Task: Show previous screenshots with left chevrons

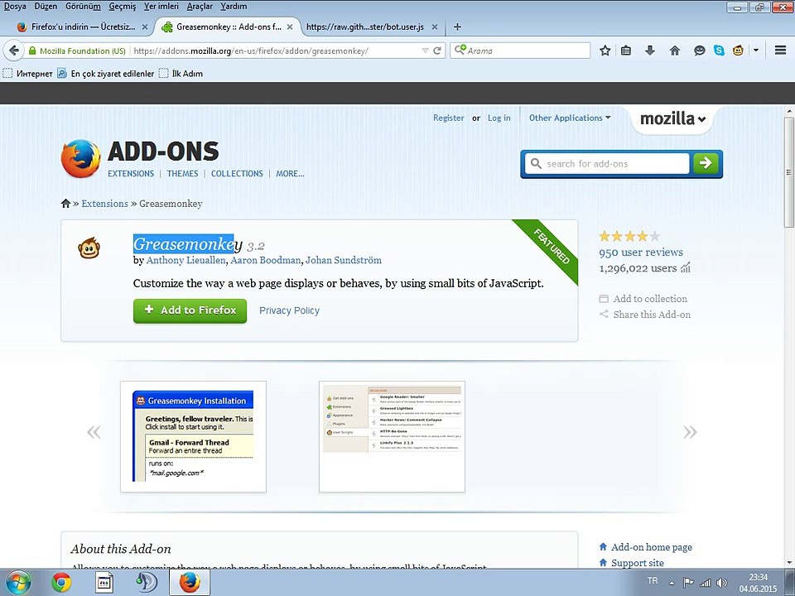Action: [x=94, y=432]
